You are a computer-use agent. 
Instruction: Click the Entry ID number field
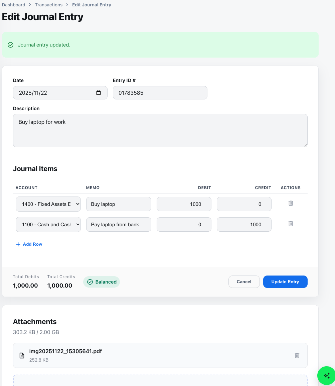(160, 93)
